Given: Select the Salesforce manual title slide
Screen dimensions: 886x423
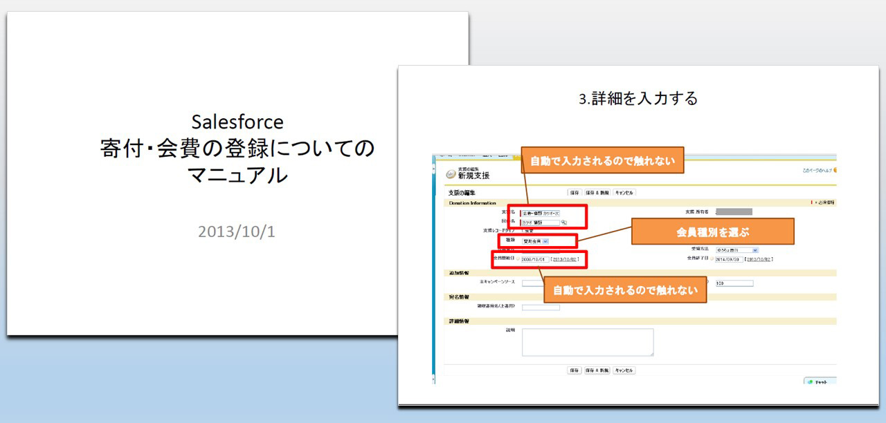Looking at the screenshot, I should tap(237, 173).
